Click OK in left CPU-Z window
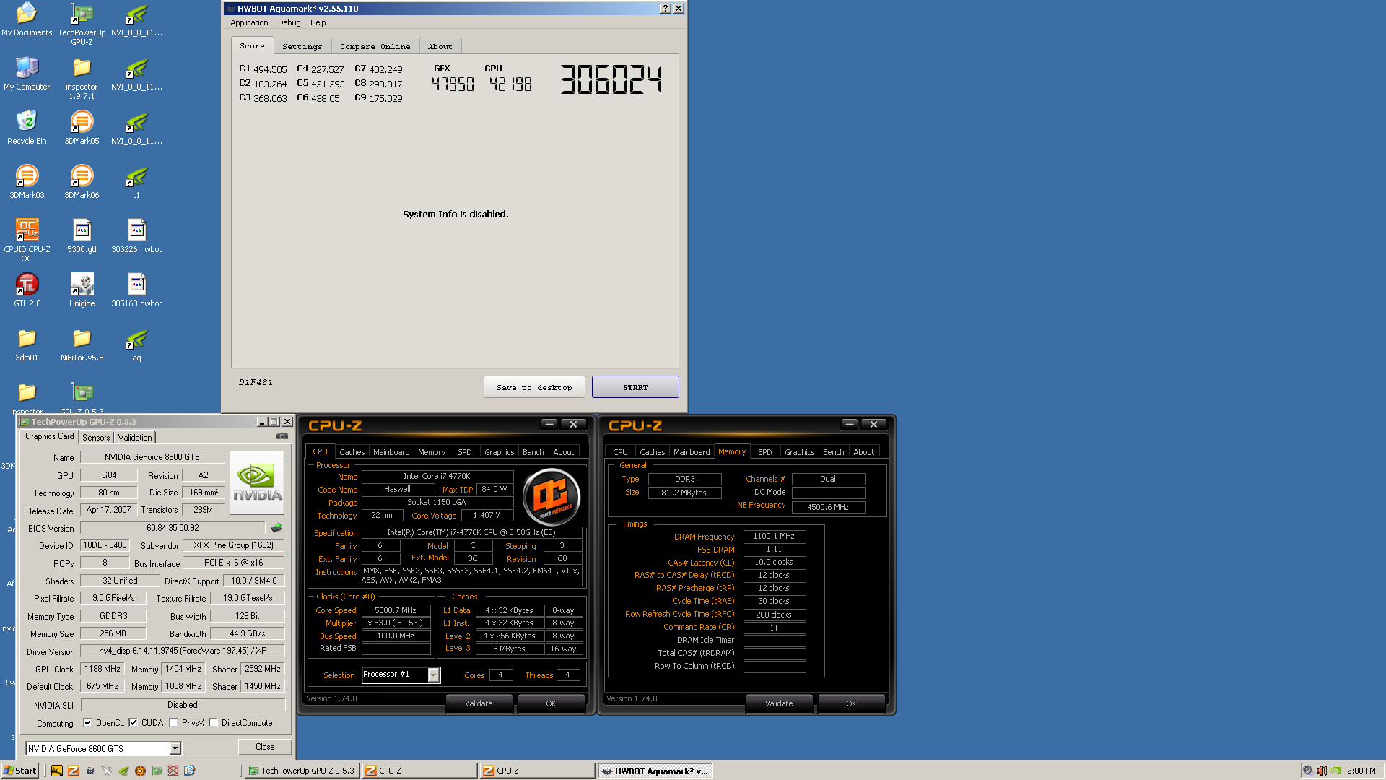1386x780 pixels. point(551,703)
